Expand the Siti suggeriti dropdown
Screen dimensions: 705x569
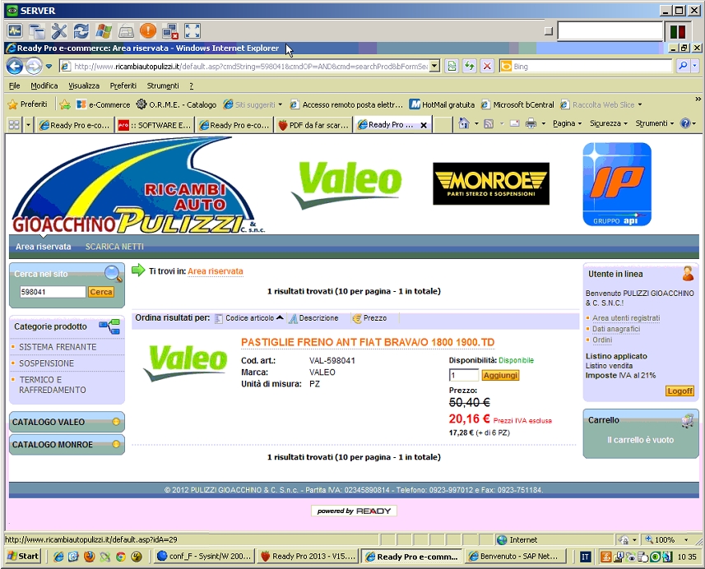click(x=281, y=104)
